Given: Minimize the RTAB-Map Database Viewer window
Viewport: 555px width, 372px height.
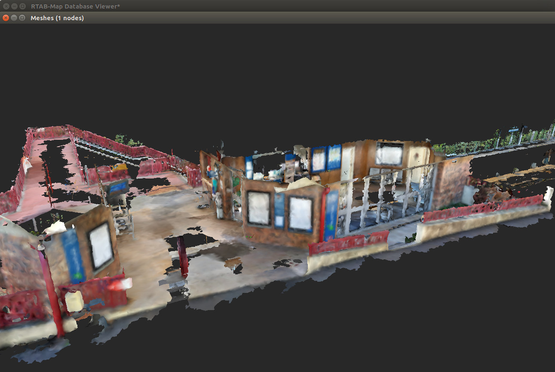Looking at the screenshot, I should 14,6.
